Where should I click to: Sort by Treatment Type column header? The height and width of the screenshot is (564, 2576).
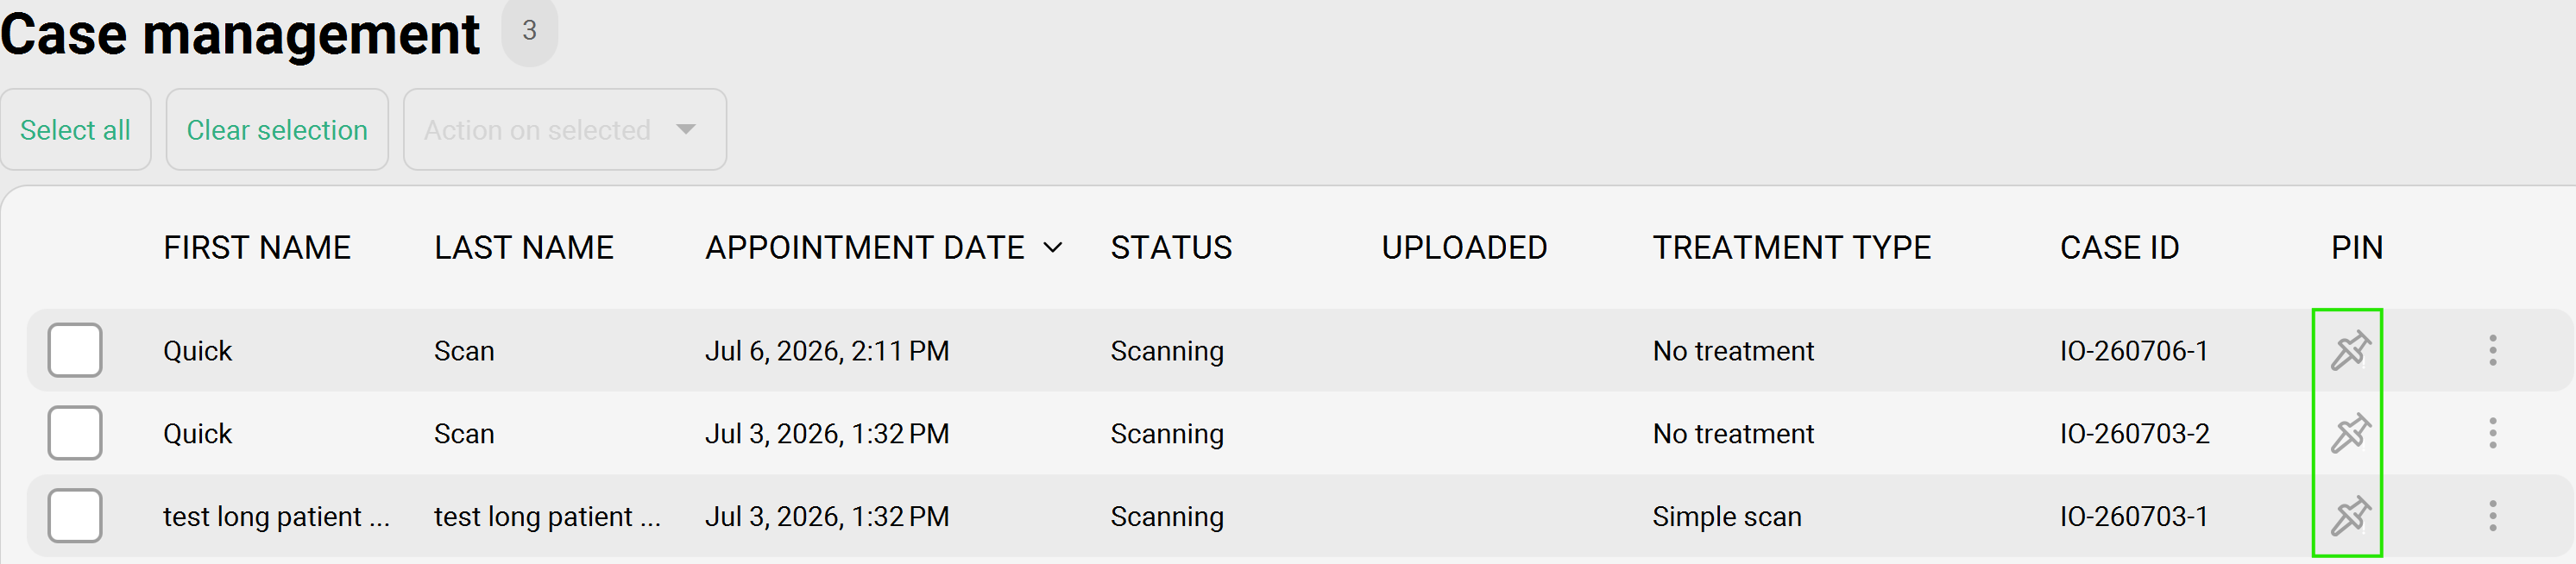click(1791, 247)
